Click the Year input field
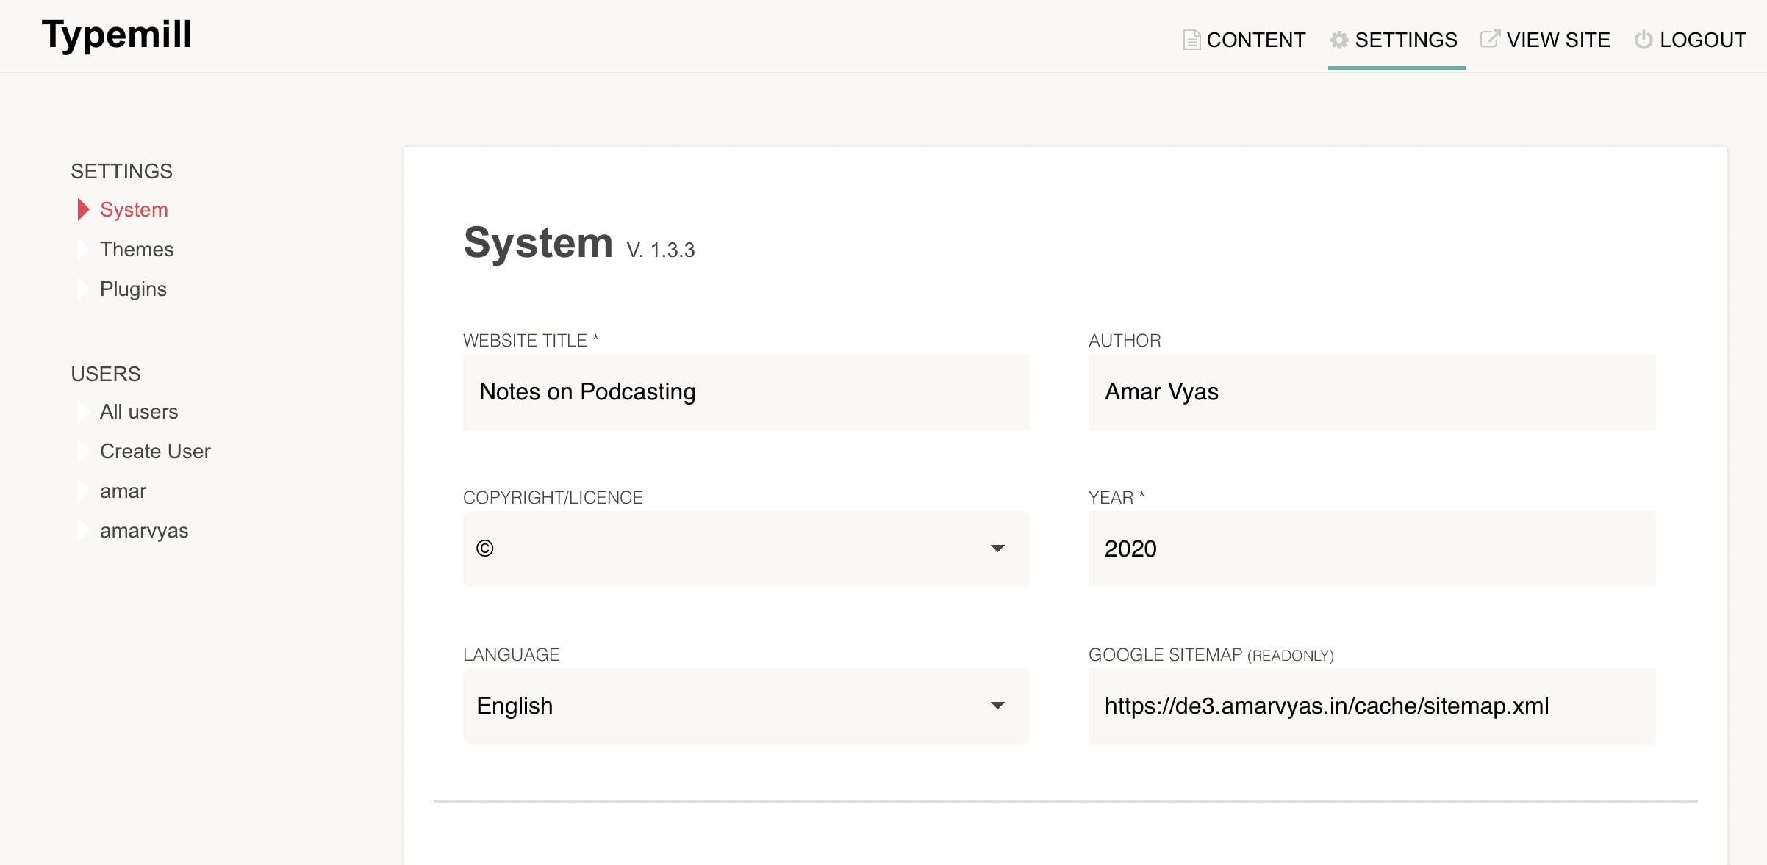The height and width of the screenshot is (865, 1767). pos(1372,549)
